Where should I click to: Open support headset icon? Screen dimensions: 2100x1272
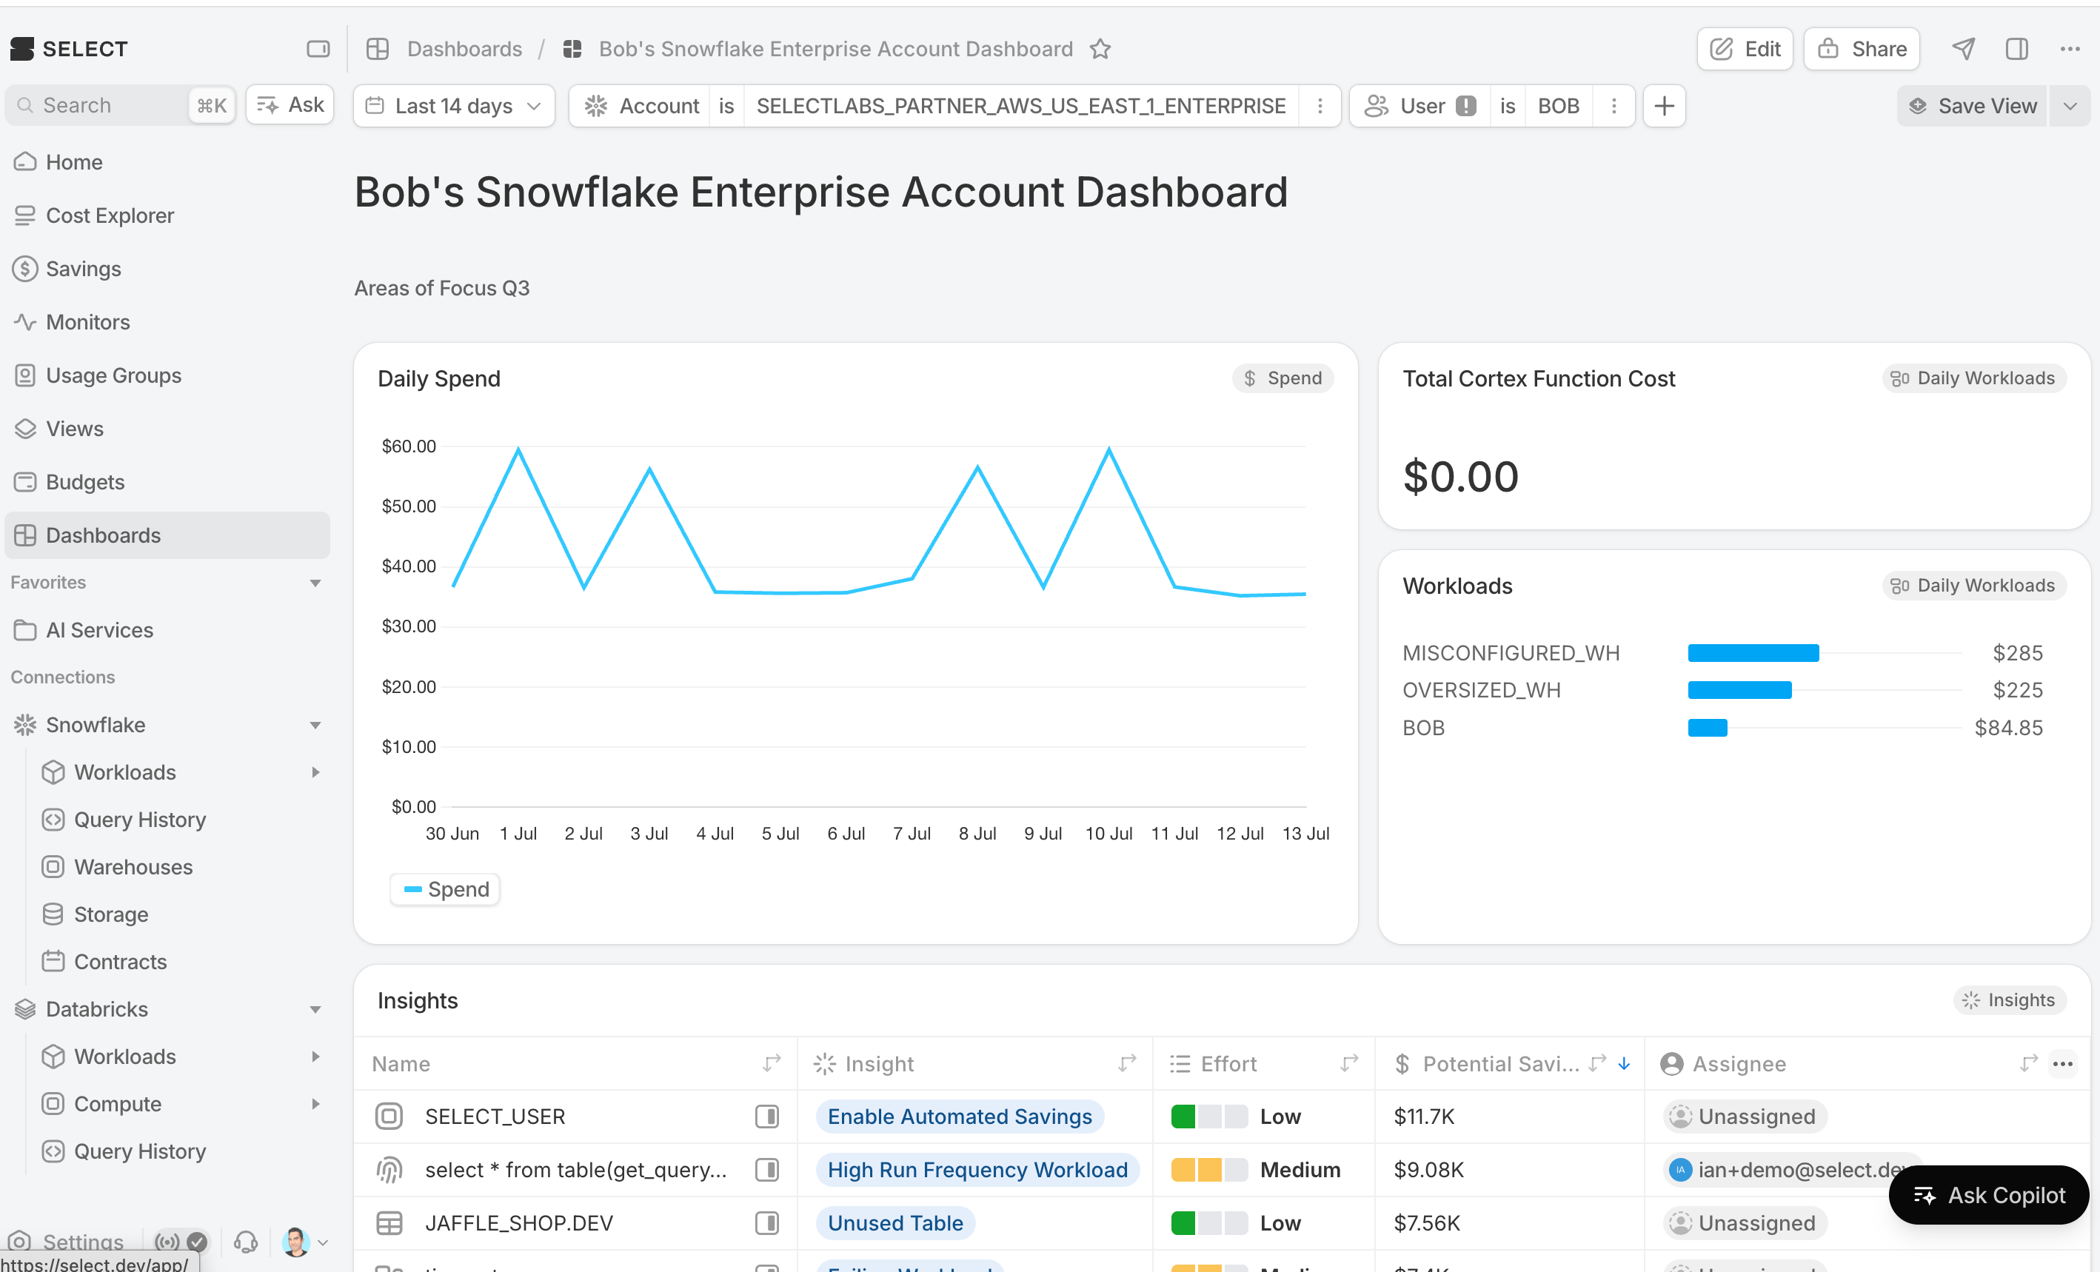[245, 1242]
